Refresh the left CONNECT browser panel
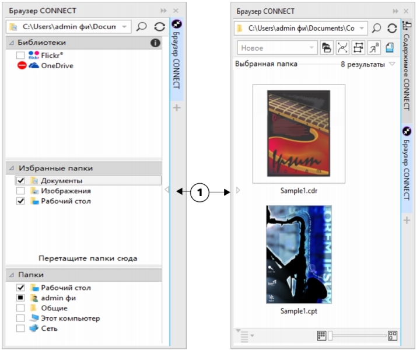This screenshot has width=420, height=350. pos(159,27)
